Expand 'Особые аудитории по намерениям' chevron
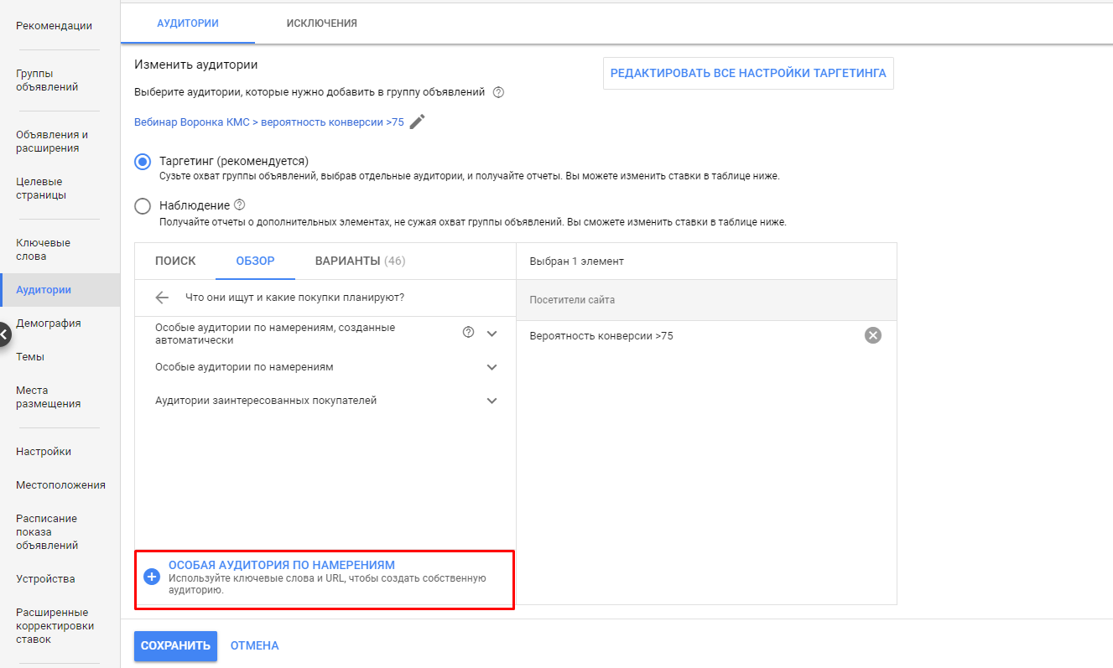This screenshot has height=668, width=1113. pos(491,367)
